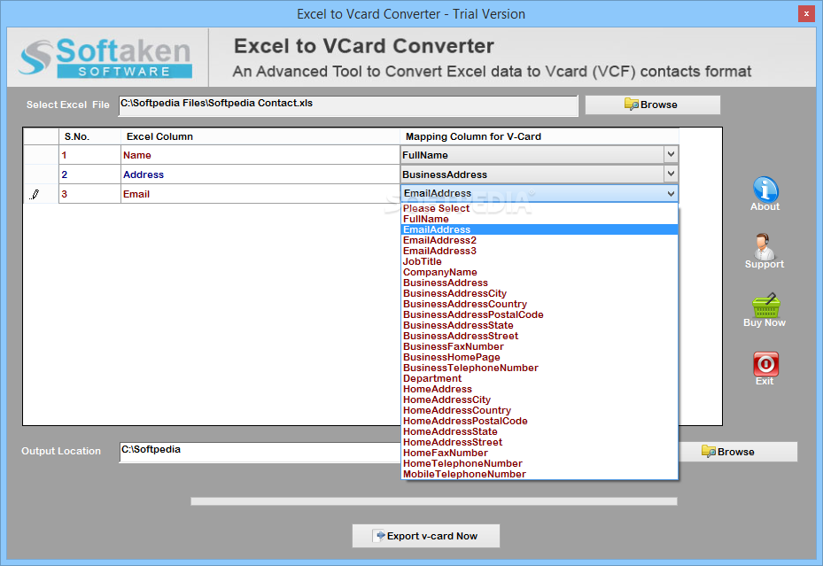Choose BusinessTelephoneNumber in the list
This screenshot has height=566, width=823.
540,368
